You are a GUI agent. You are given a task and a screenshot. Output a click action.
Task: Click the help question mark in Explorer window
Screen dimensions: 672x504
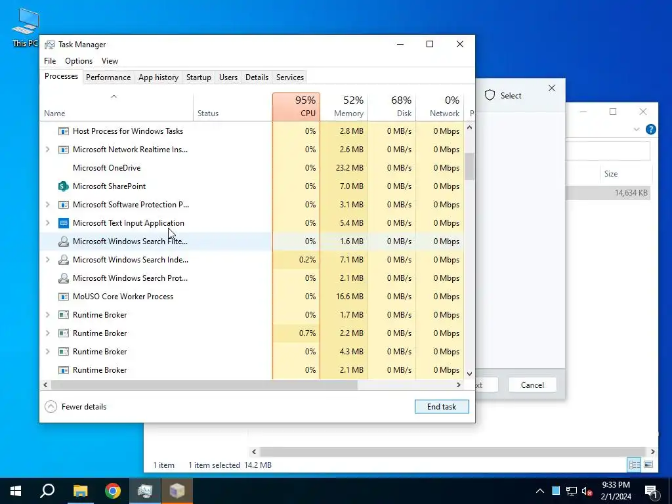coord(650,129)
